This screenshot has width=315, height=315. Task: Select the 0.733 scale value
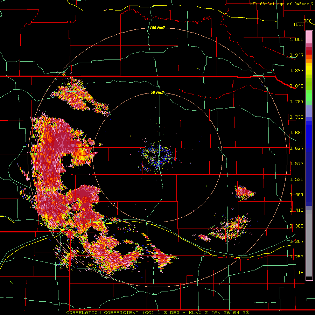(x=296, y=117)
